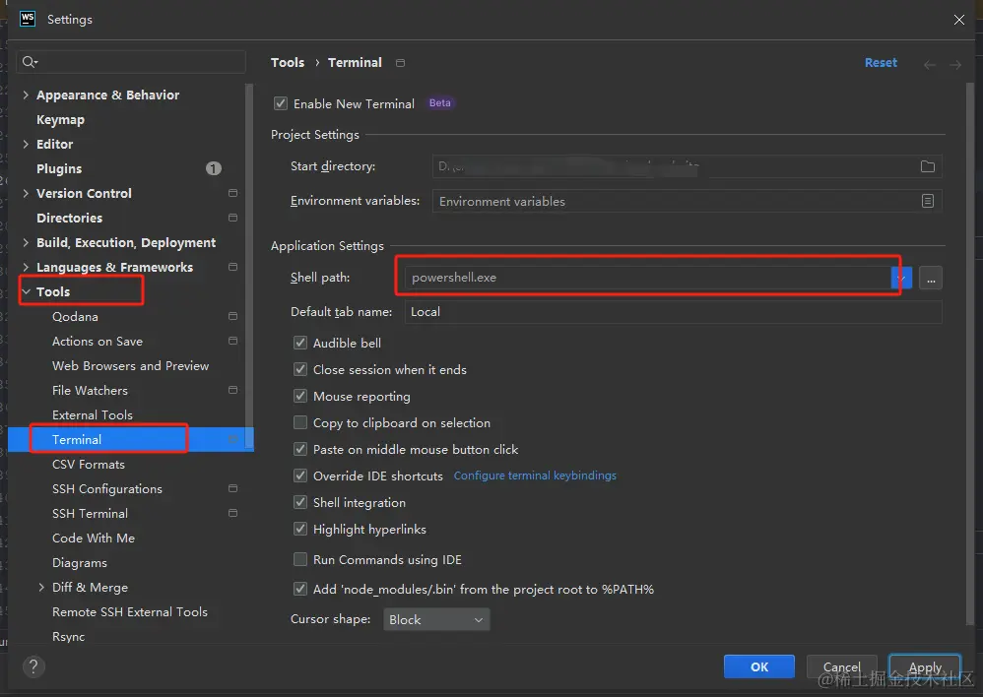Collapse the Tools section

point(27,291)
